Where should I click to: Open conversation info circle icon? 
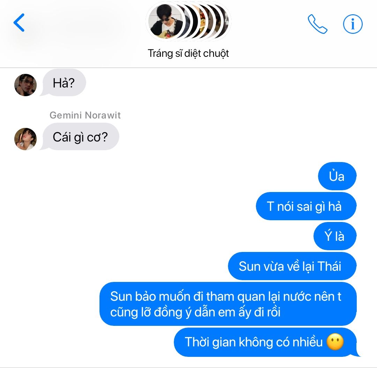[353, 24]
